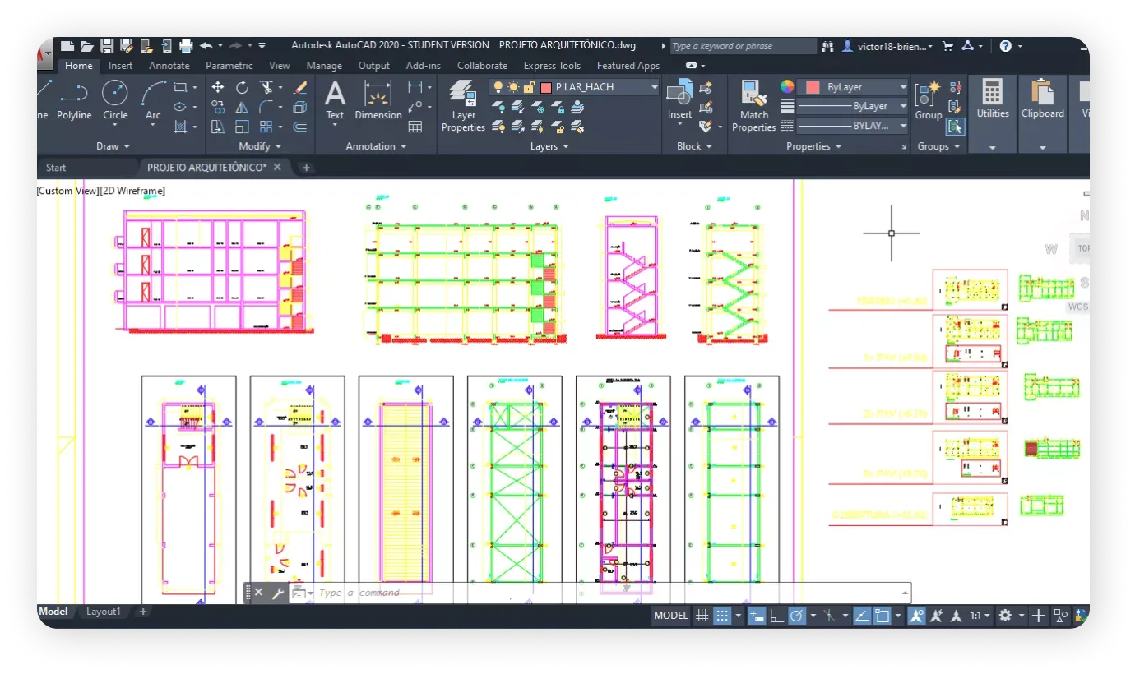The width and height of the screenshot is (1135, 674).
Task: Expand the Draw panel options
Action: coord(113,146)
